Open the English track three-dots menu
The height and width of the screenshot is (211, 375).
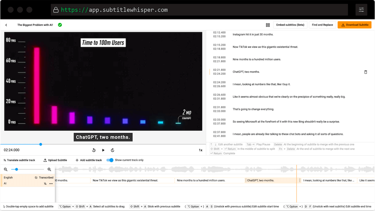[51, 184]
